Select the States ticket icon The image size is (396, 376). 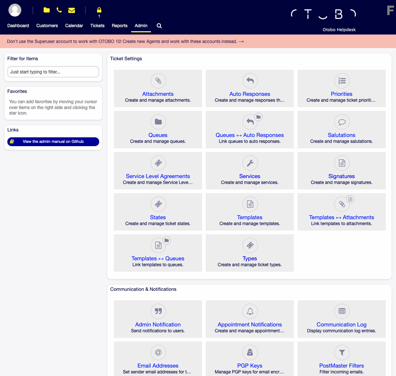click(158, 204)
